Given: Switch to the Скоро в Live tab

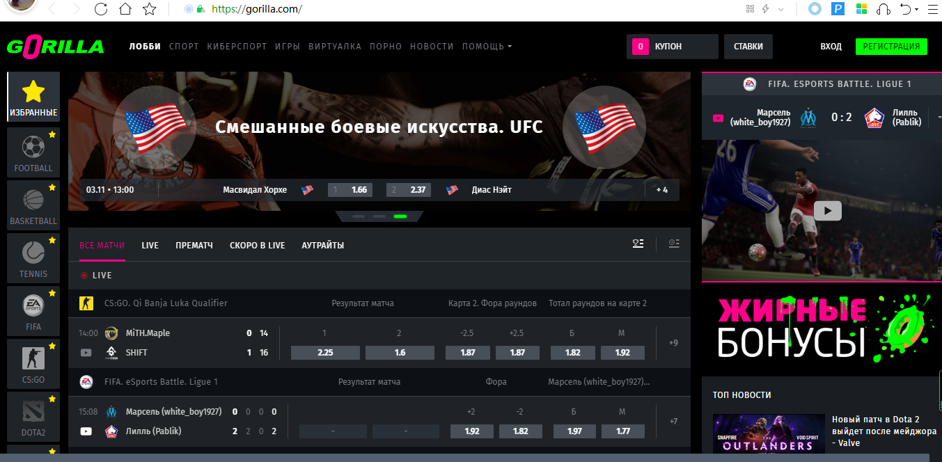Looking at the screenshot, I should [x=258, y=246].
